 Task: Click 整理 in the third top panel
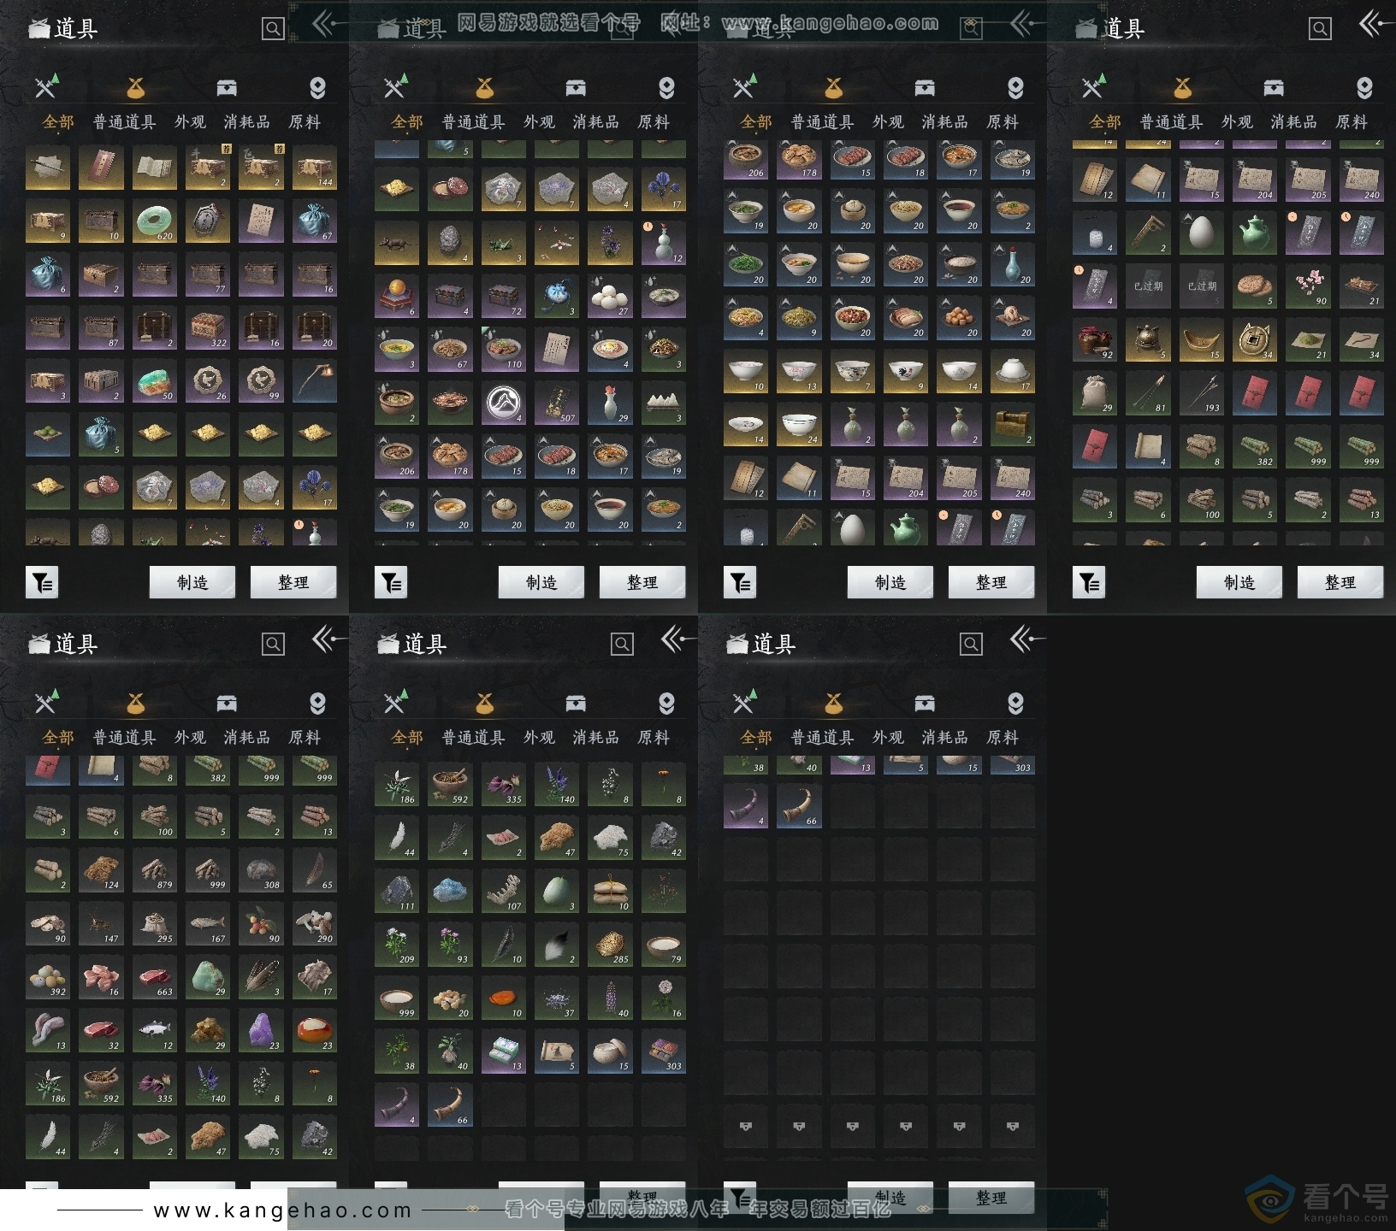991,582
